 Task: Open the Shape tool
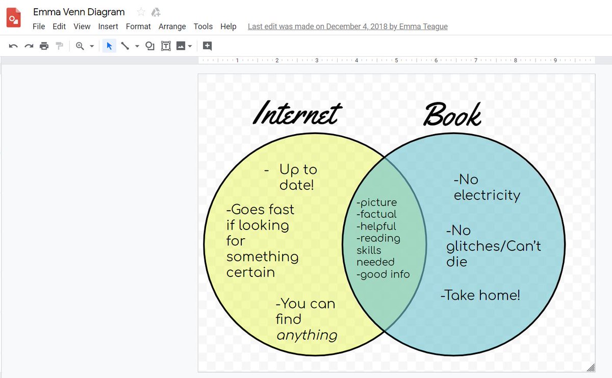pyautogui.click(x=150, y=46)
